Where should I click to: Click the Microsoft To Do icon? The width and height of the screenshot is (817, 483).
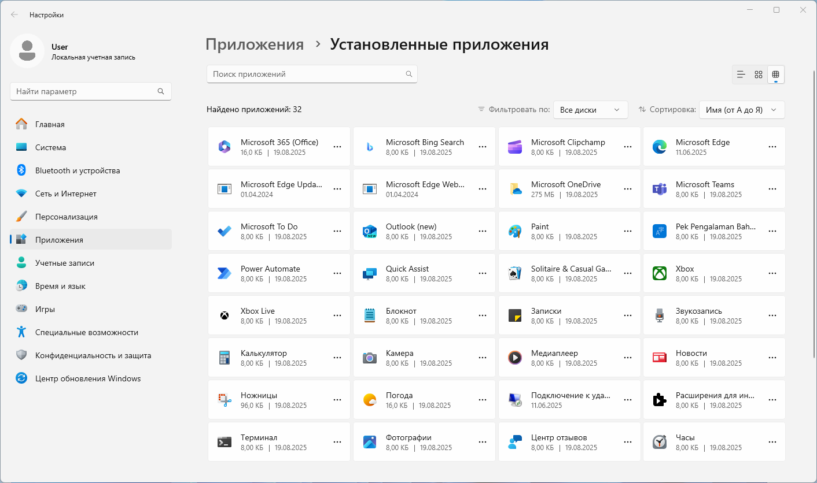click(224, 231)
